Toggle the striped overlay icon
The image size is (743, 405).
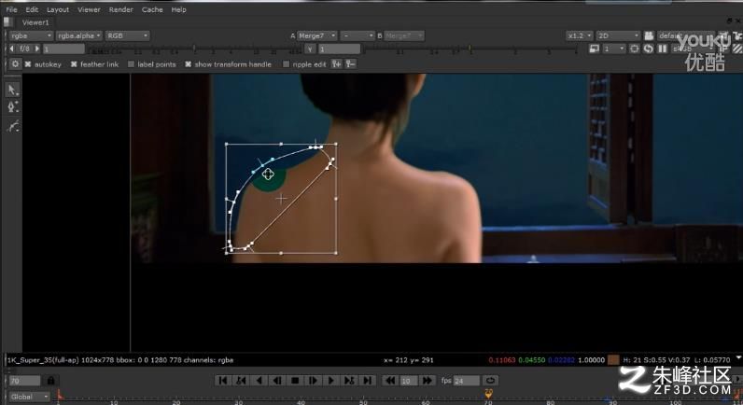(x=737, y=49)
